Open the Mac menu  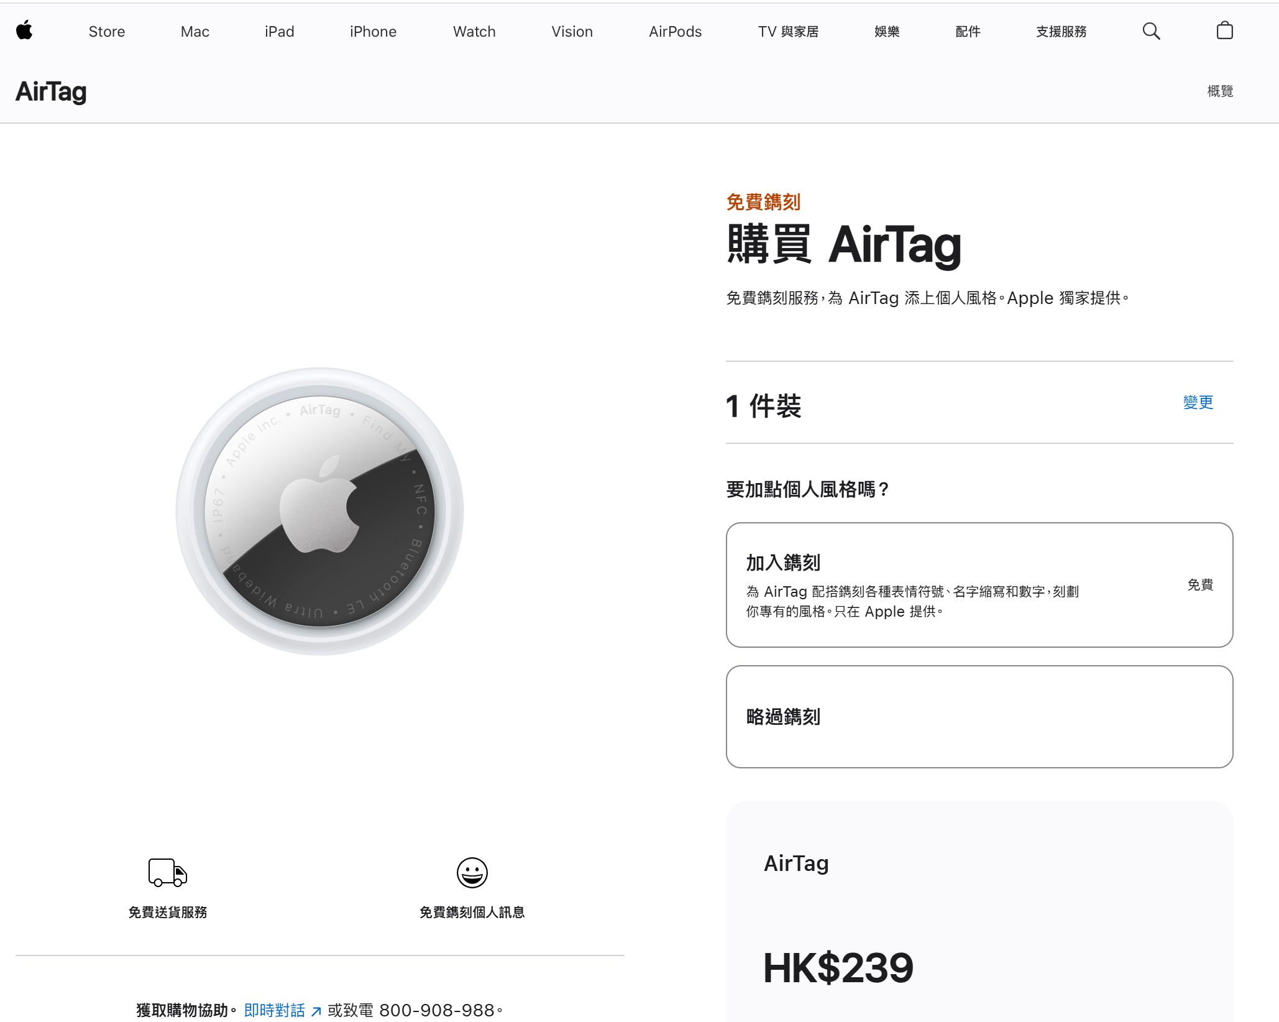tap(195, 32)
